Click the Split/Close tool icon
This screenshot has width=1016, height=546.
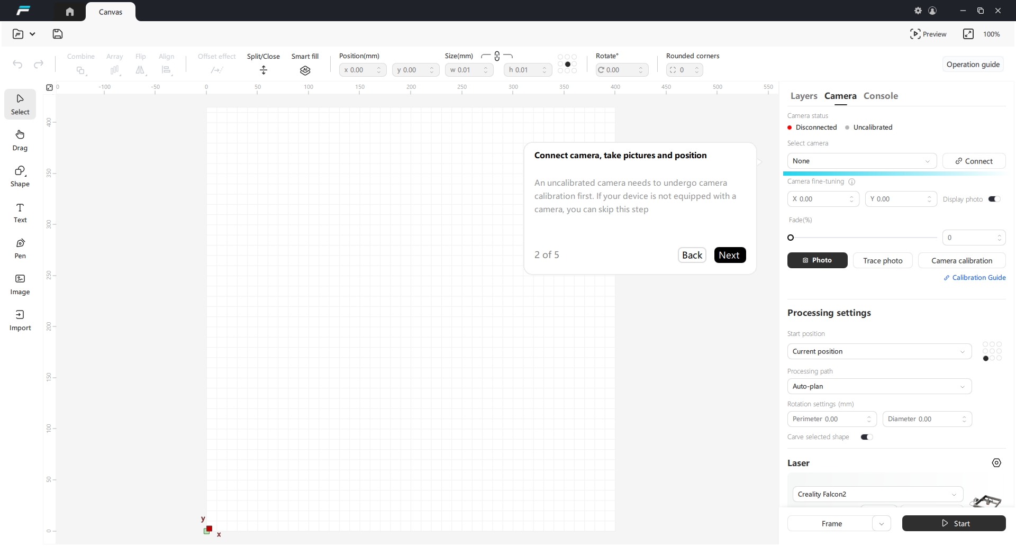263,70
